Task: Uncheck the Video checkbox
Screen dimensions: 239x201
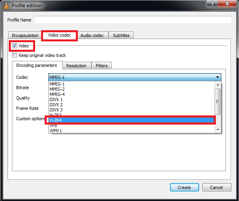Action: pos(14,46)
